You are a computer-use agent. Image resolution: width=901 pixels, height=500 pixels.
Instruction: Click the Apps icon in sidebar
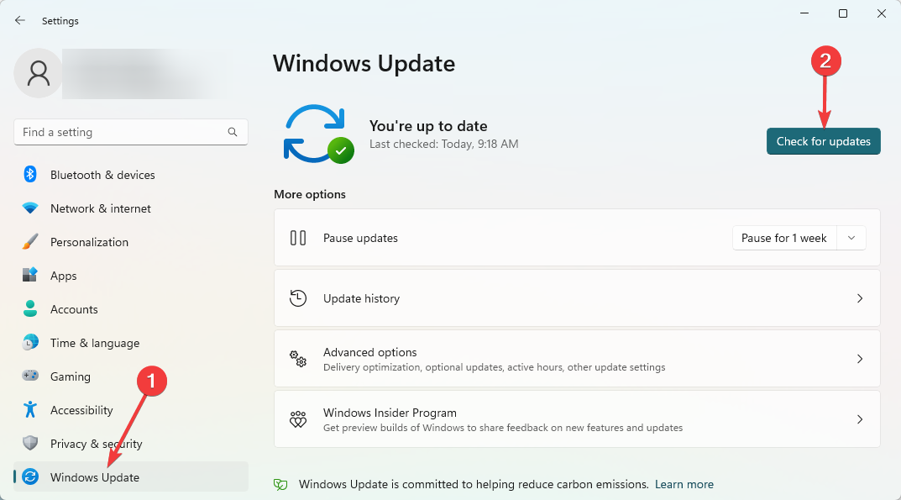[x=30, y=275]
